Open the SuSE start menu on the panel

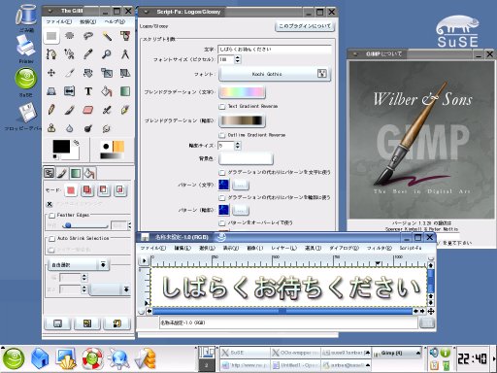[14, 358]
